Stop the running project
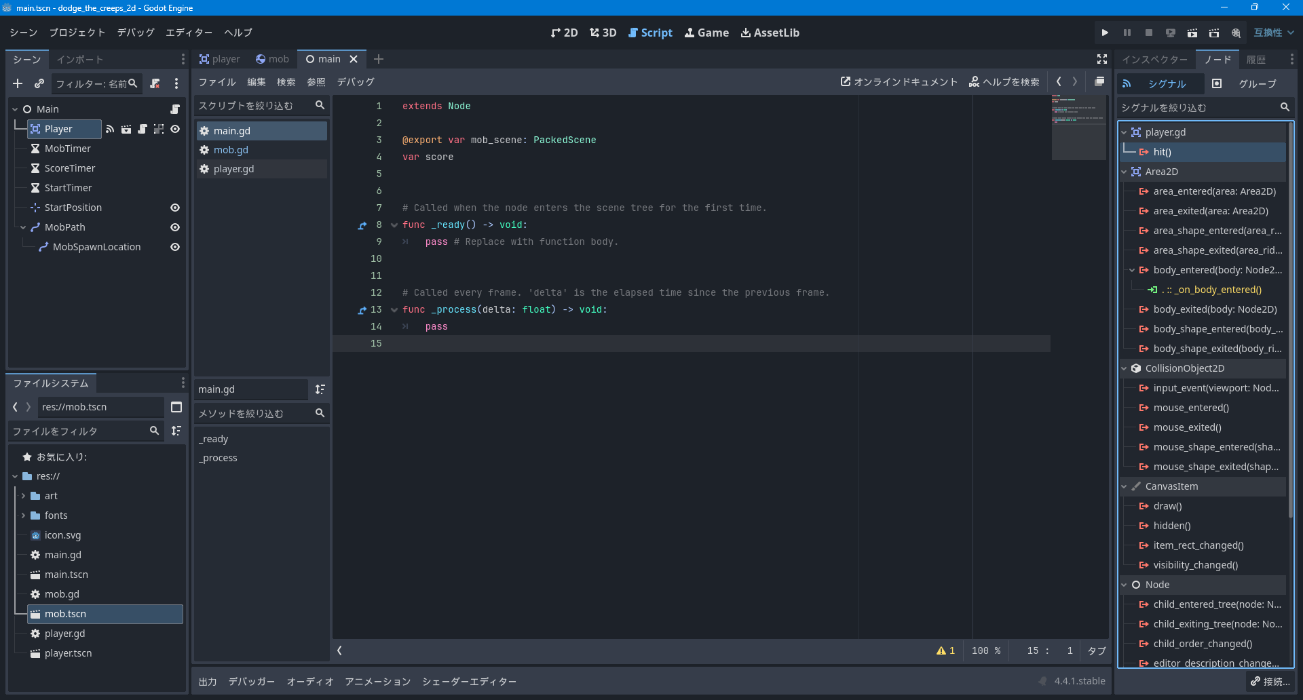The height and width of the screenshot is (700, 1303). (1148, 33)
